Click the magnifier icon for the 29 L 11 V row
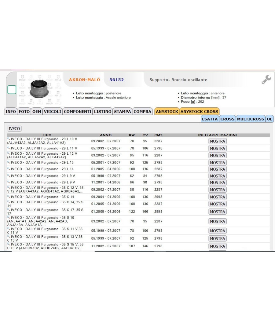 (x=9, y=148)
